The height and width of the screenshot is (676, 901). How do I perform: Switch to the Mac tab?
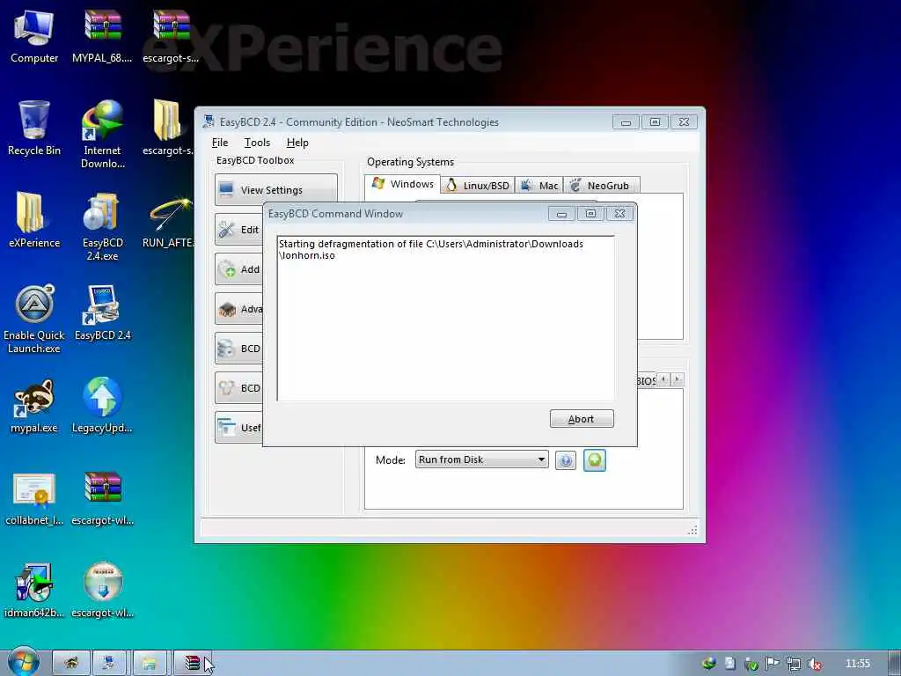click(x=539, y=185)
